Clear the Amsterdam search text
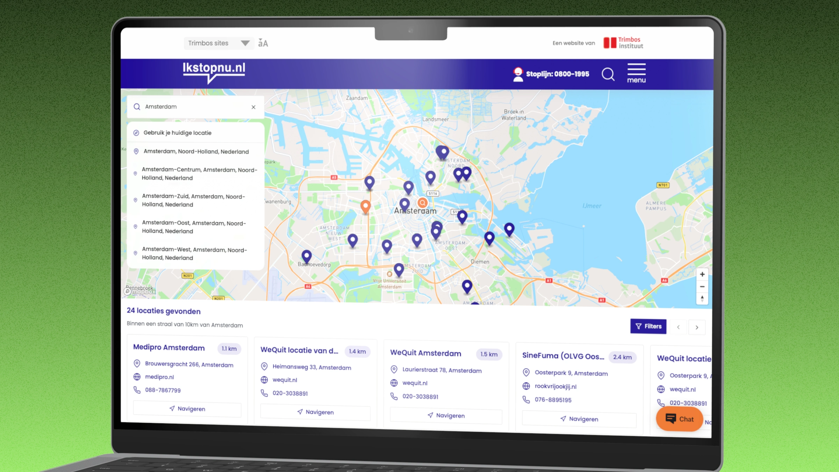The width and height of the screenshot is (839, 472). pos(253,107)
